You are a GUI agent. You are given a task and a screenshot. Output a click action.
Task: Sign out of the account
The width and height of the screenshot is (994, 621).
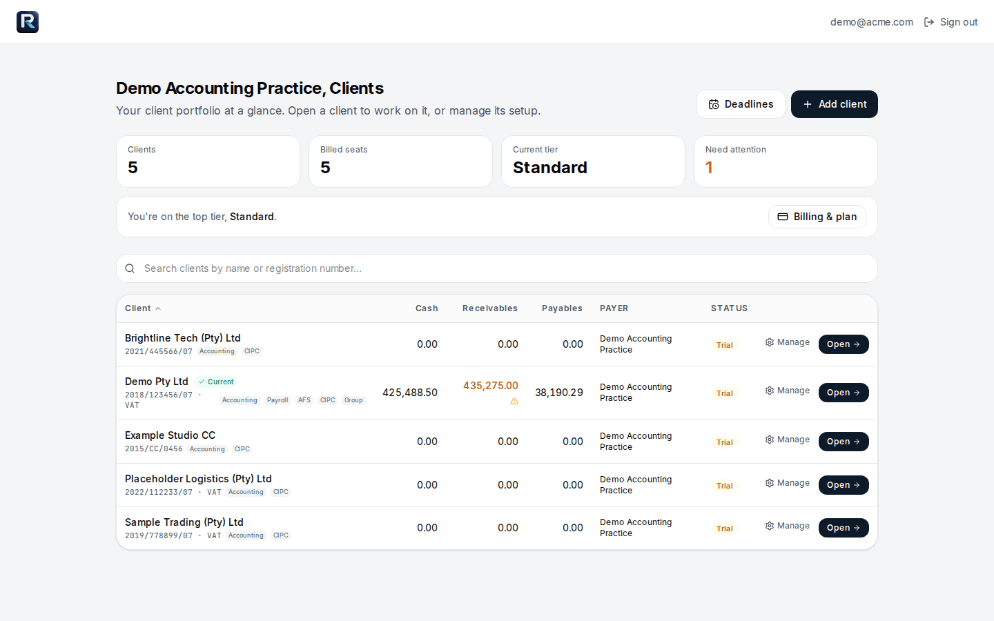click(x=951, y=22)
